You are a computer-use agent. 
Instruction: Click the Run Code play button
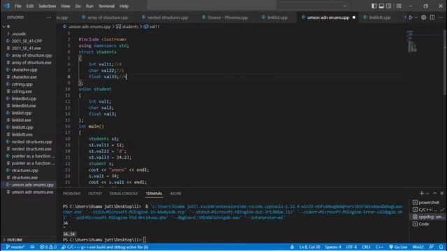tap(411, 17)
